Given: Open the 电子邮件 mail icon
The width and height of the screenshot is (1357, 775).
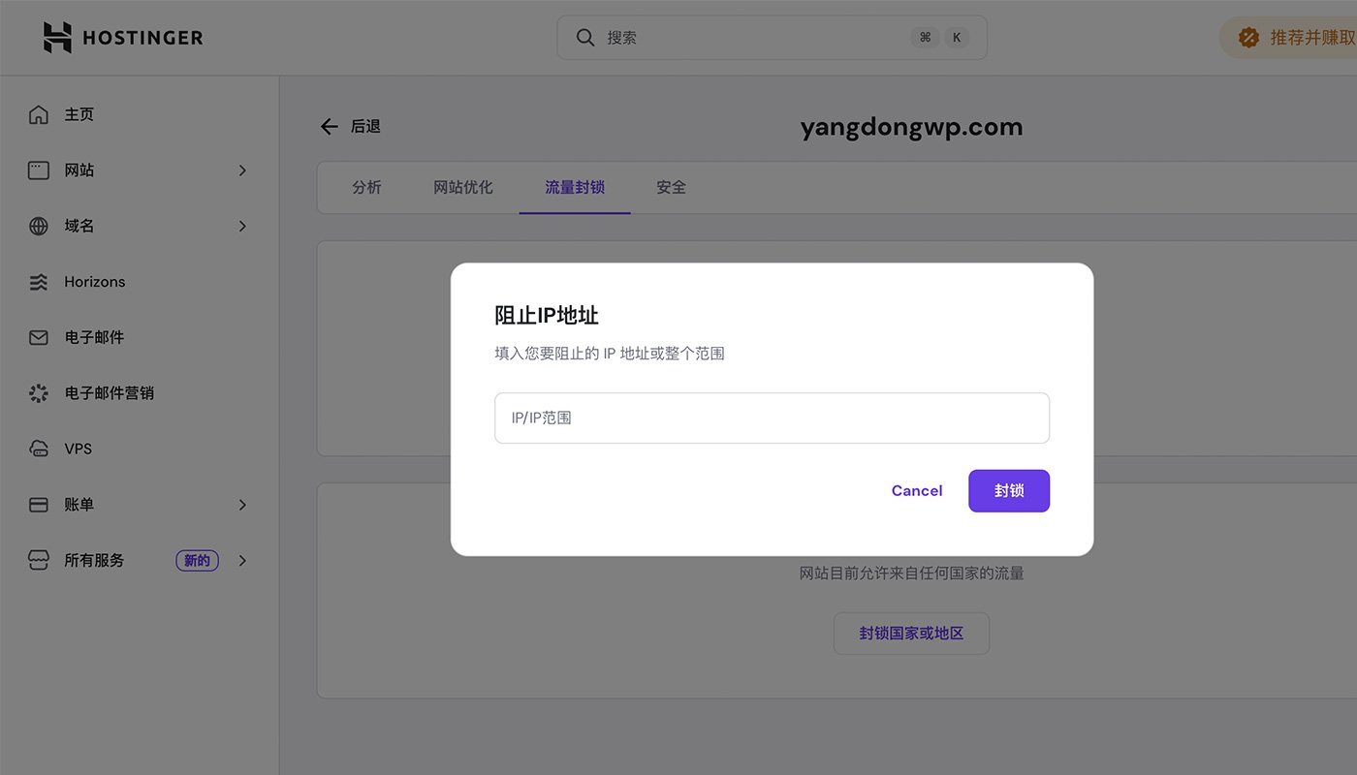Looking at the screenshot, I should (38, 337).
